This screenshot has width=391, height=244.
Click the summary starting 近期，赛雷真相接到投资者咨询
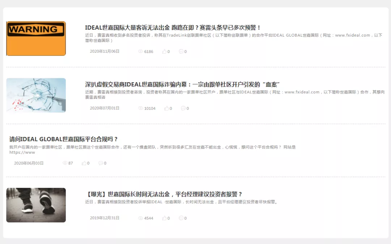[235, 94]
